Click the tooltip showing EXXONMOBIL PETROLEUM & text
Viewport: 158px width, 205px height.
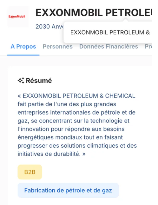tap(108, 32)
